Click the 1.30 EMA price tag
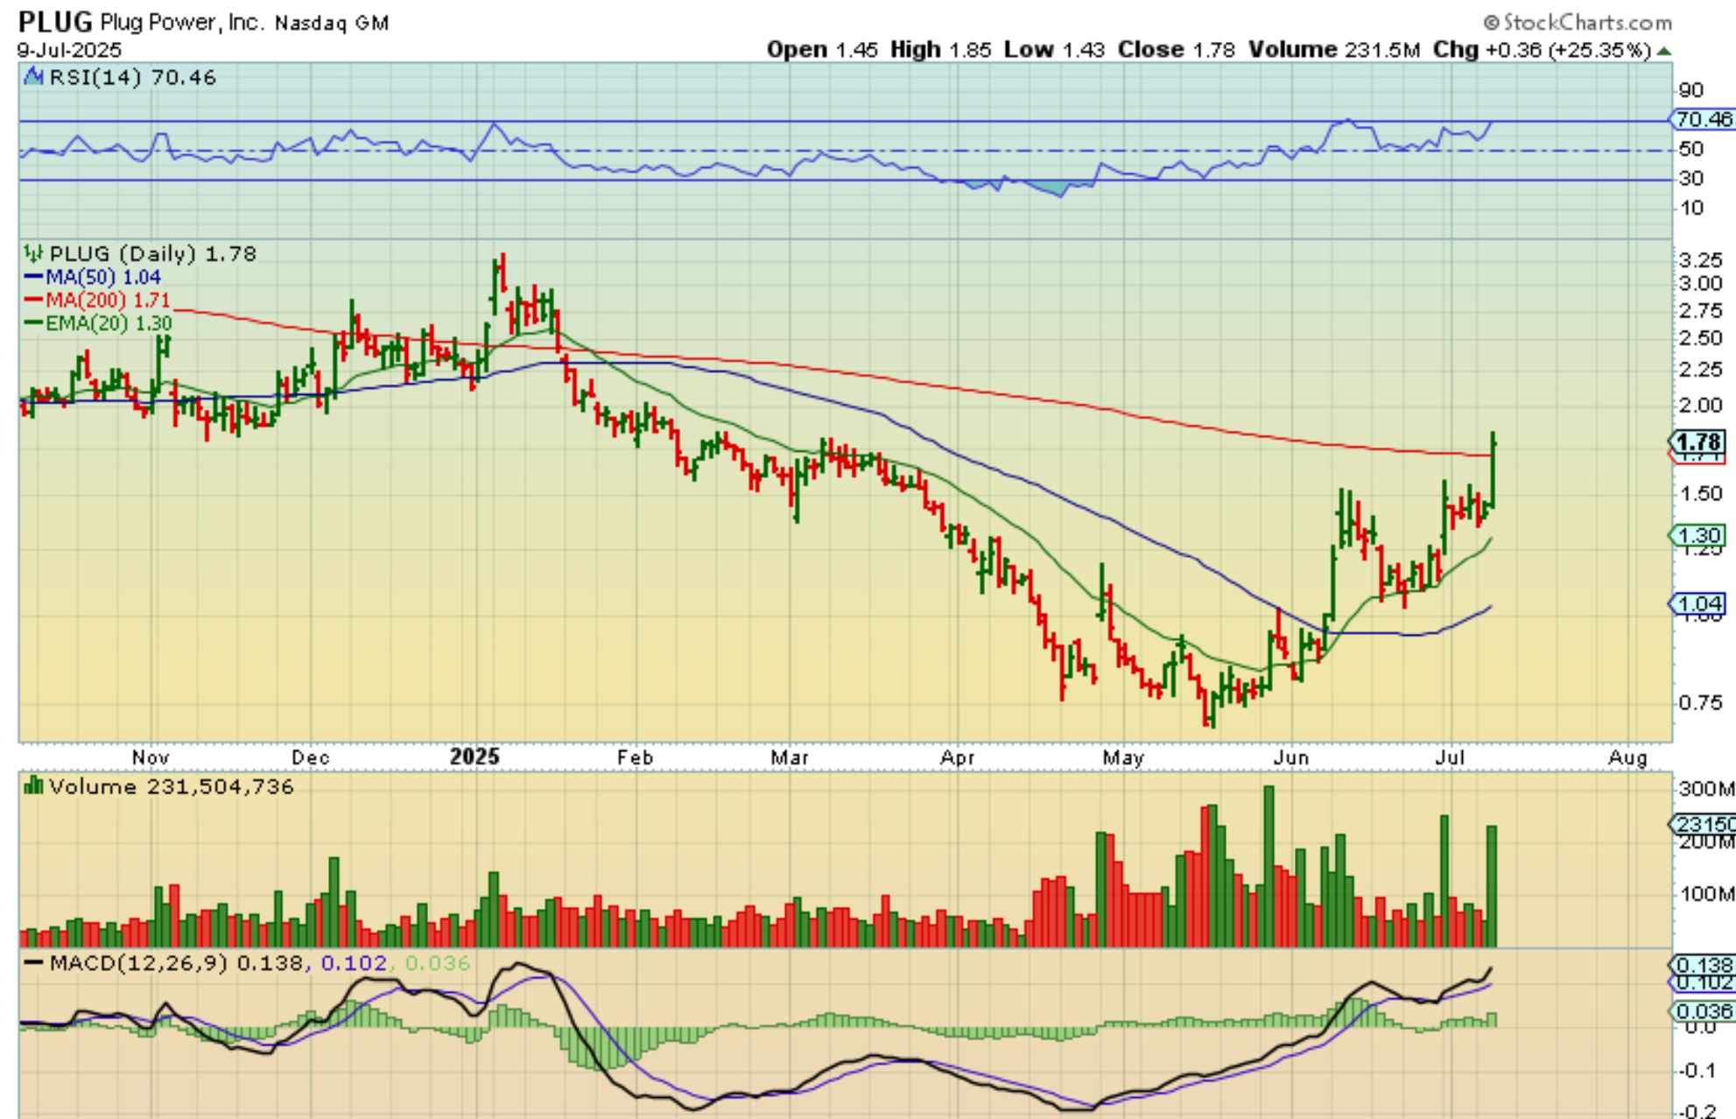Viewport: 1736px width, 1119px height. click(x=1699, y=535)
